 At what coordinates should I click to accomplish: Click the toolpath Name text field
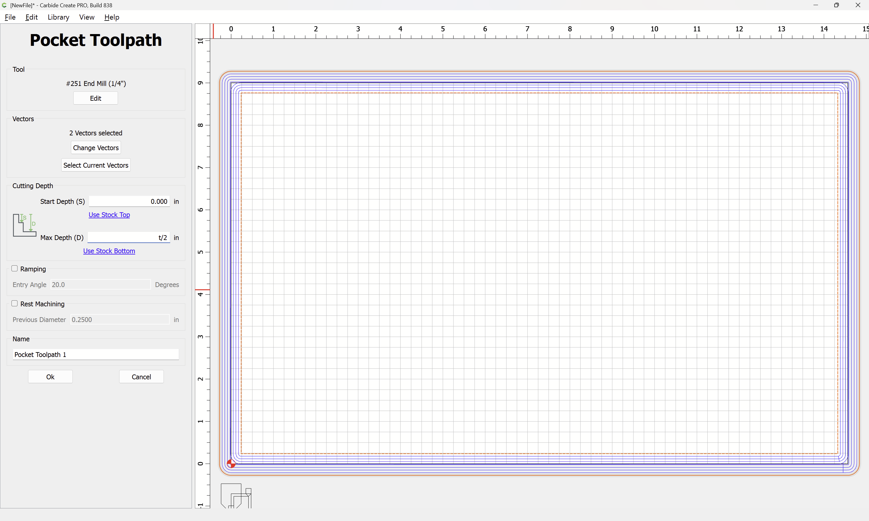[x=96, y=355]
